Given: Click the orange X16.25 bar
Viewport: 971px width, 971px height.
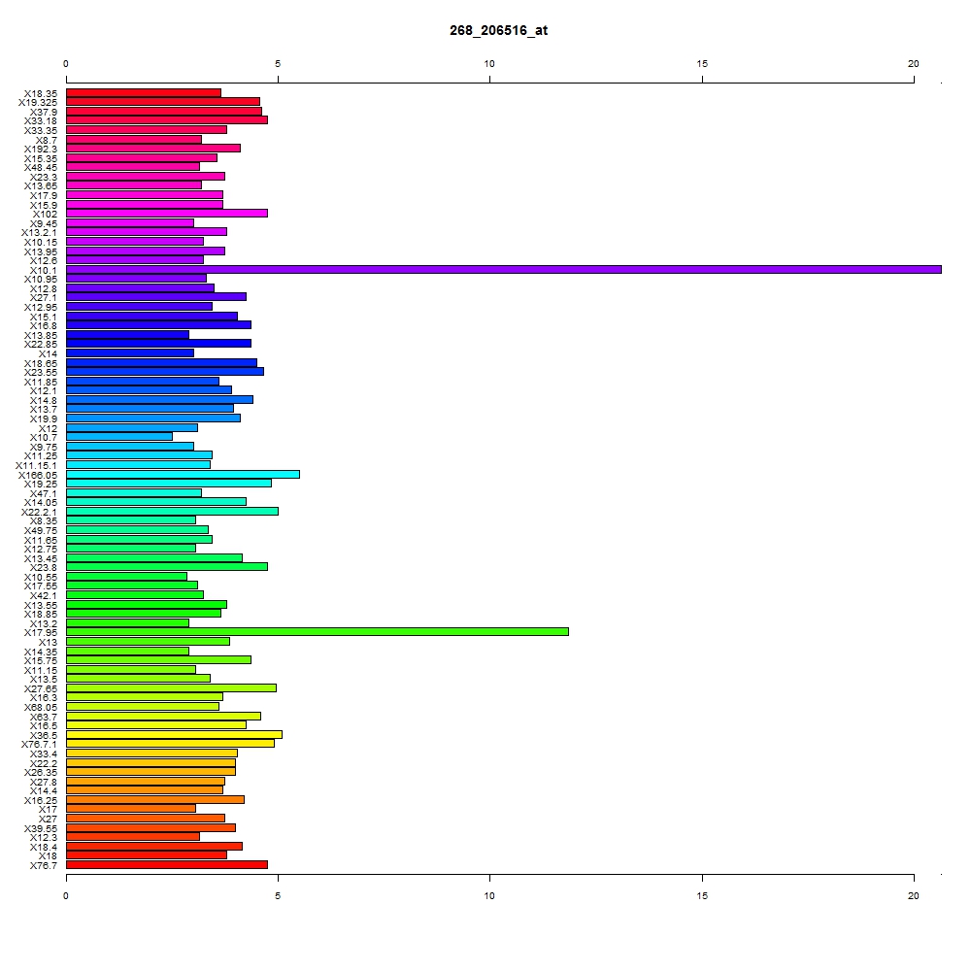Looking at the screenshot, I should (154, 799).
